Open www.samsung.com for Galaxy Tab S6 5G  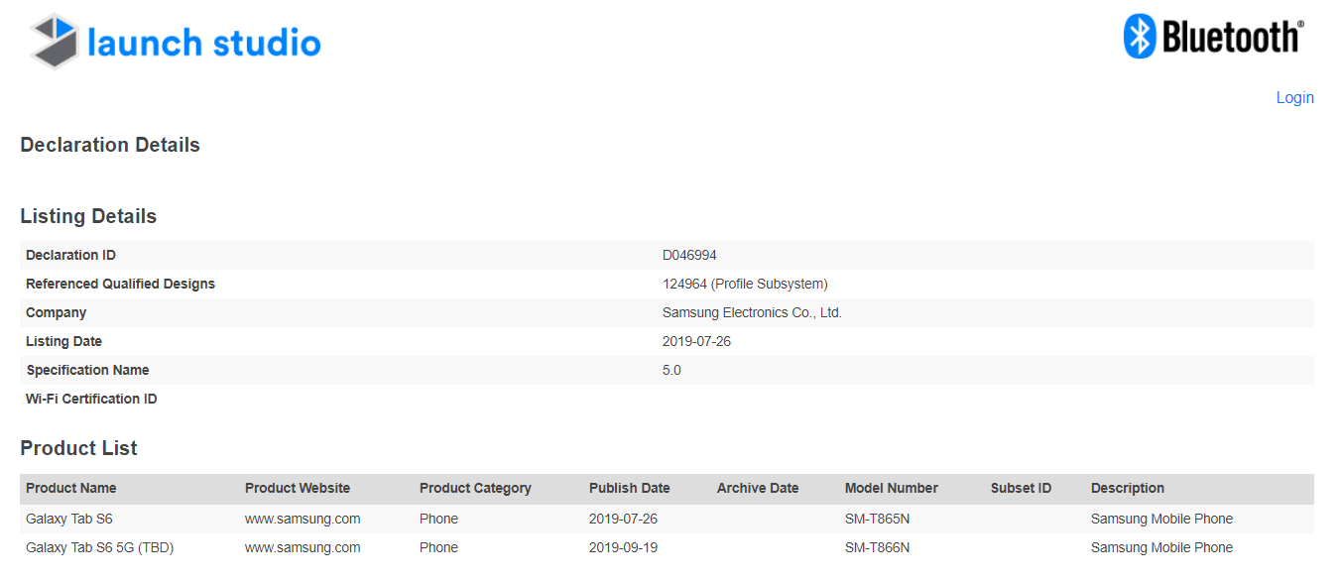(x=303, y=547)
